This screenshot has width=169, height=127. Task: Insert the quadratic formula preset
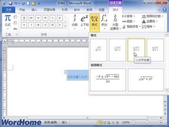pos(108,80)
